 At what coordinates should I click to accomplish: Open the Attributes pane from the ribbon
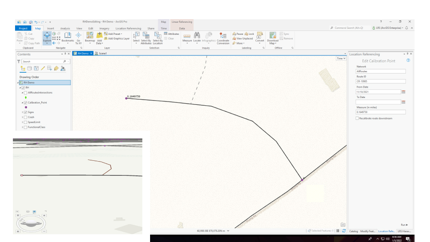(x=172, y=34)
